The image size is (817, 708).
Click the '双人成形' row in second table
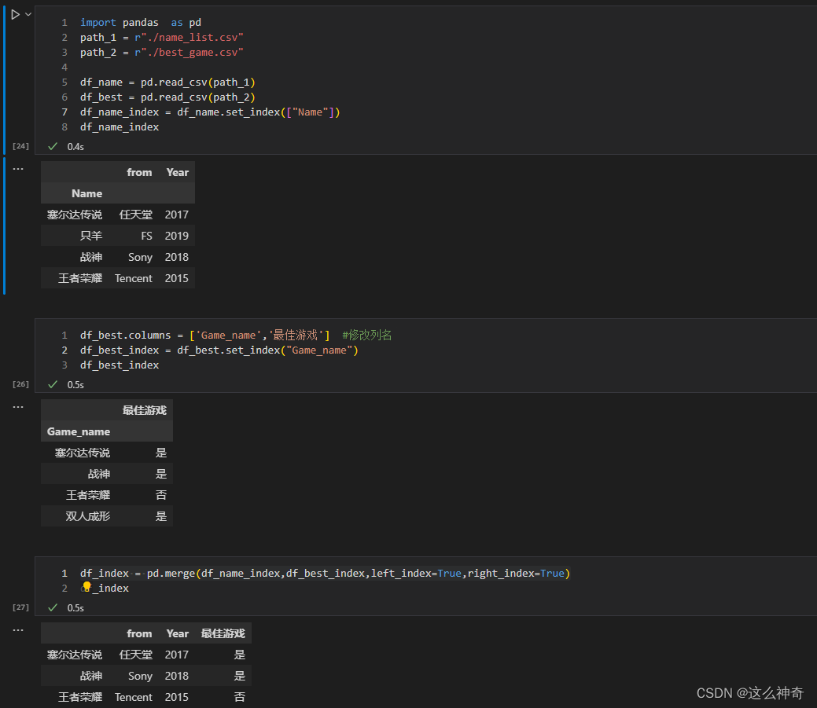(x=88, y=516)
